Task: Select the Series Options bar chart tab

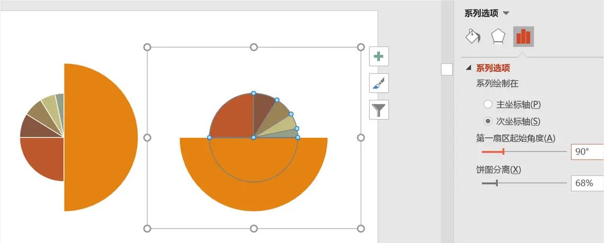Action: [523, 37]
